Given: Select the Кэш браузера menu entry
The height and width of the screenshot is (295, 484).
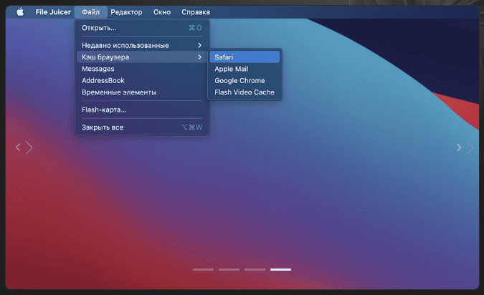Looking at the screenshot, I should [142, 57].
